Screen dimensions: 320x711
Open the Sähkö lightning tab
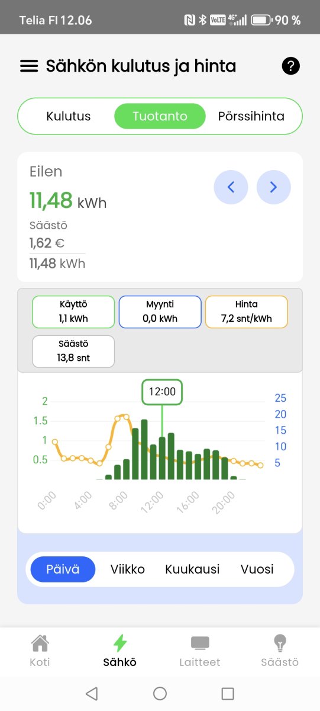pyautogui.click(x=119, y=651)
